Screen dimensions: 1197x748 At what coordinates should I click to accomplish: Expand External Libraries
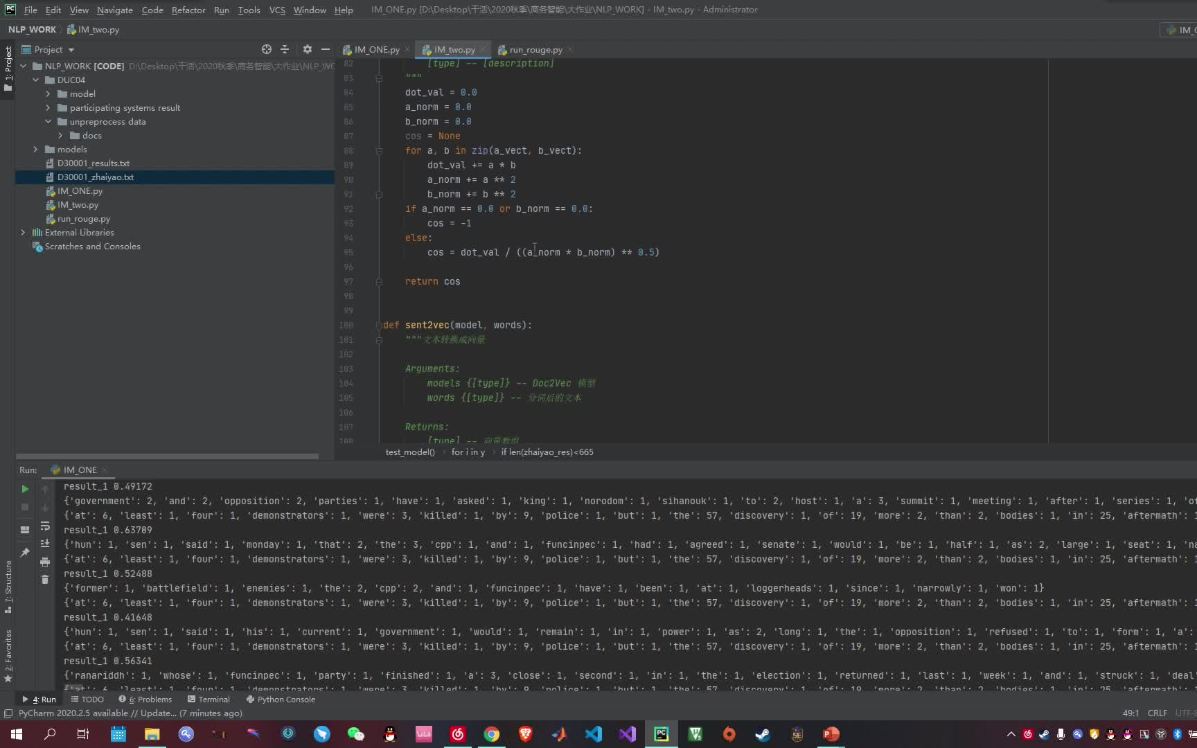point(23,232)
